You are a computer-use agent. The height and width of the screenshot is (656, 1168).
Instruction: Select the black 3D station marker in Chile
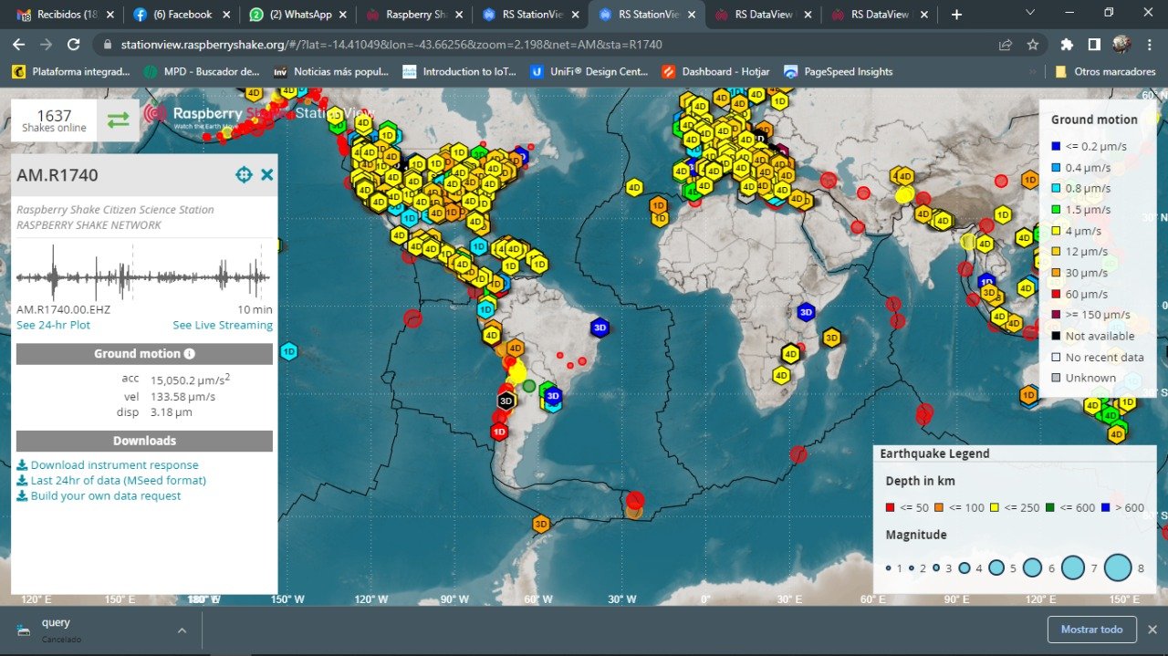(506, 400)
